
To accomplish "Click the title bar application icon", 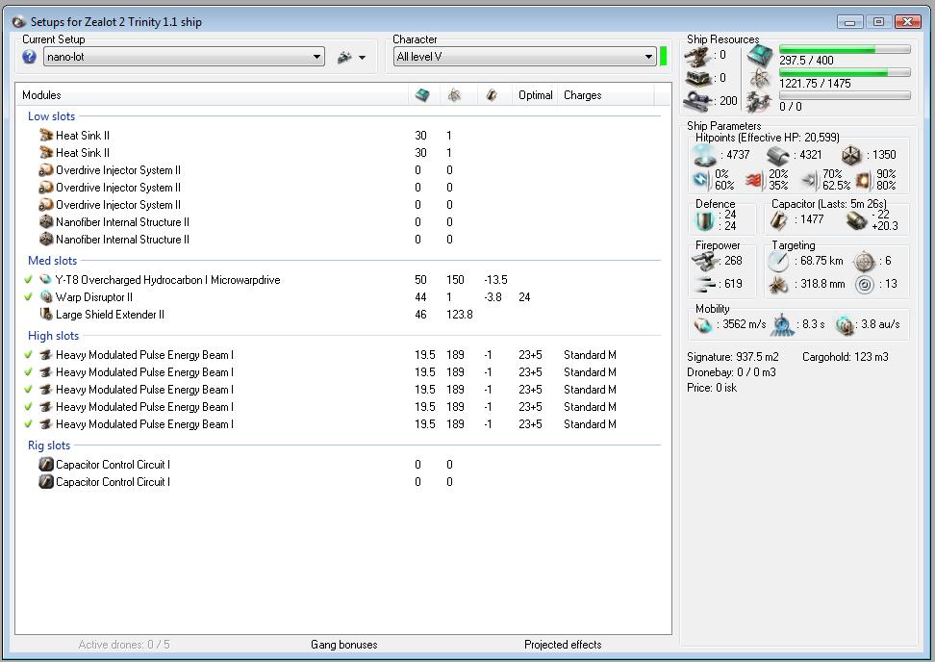I will [19, 22].
